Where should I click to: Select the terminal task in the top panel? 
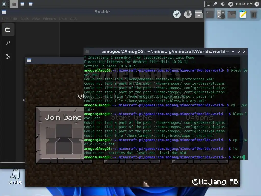click(14, 4)
